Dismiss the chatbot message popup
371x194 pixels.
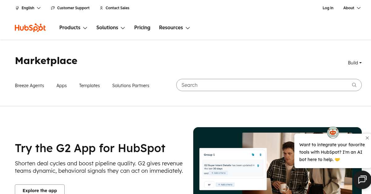point(367,138)
